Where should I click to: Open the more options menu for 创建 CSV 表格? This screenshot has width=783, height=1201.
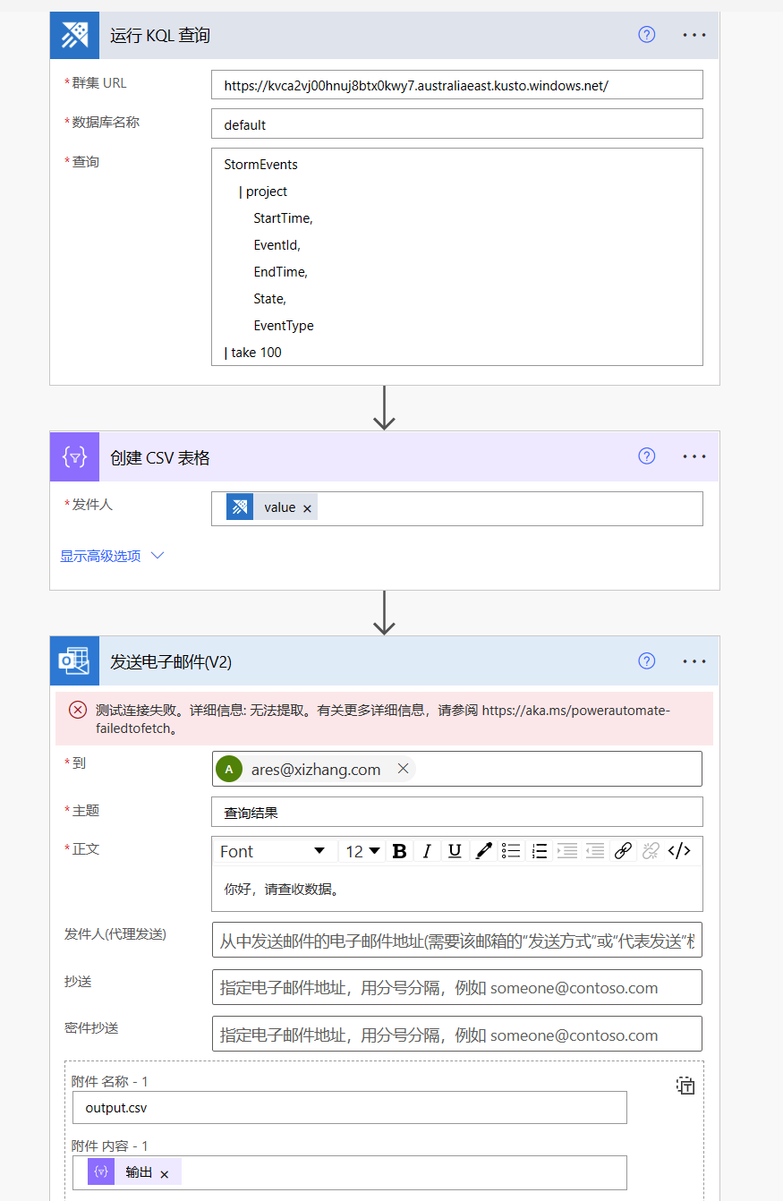[694, 456]
